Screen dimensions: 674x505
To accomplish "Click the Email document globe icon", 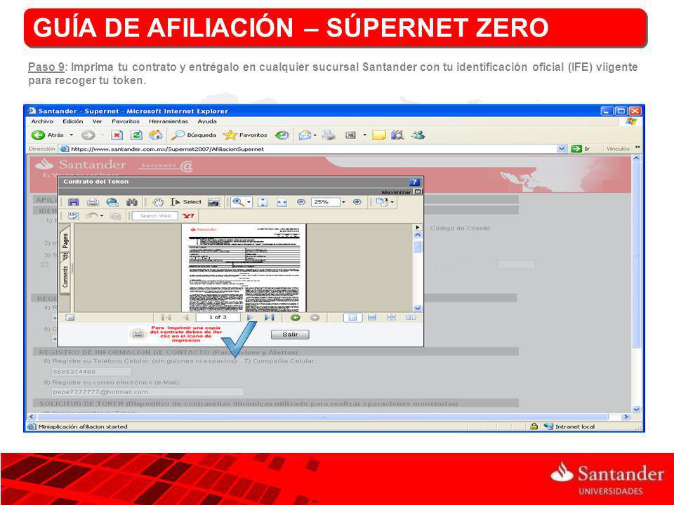I will [112, 202].
